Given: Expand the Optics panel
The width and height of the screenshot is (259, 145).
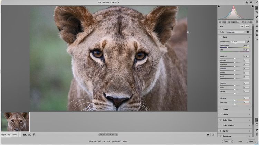Looking at the screenshot, I should point(226,131).
